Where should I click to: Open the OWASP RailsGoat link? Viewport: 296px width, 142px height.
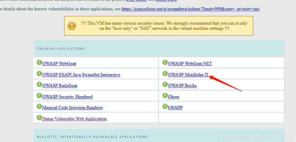click(60, 86)
